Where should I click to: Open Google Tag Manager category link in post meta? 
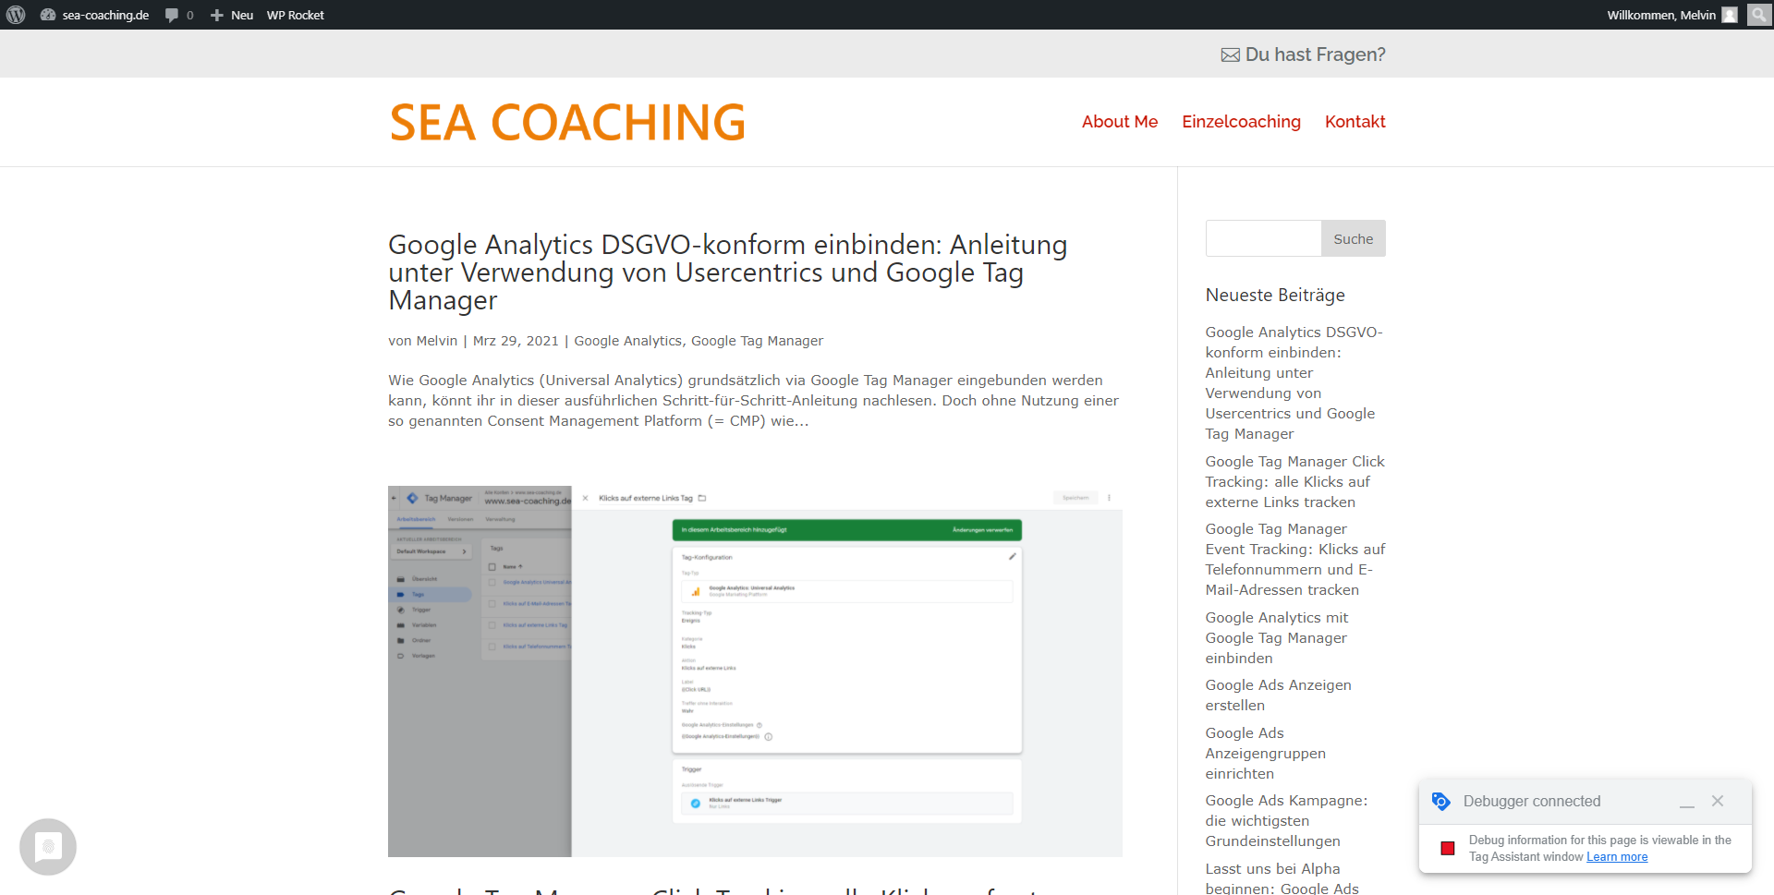pyautogui.click(x=757, y=341)
